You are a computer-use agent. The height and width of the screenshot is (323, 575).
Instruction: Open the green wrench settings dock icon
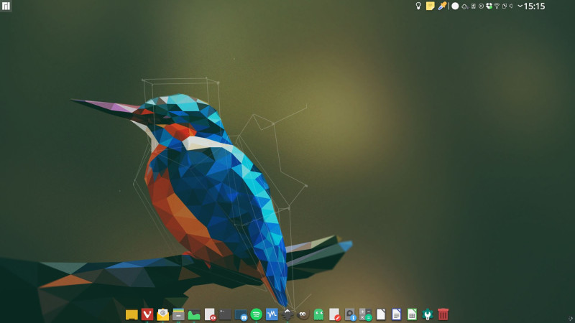pyautogui.click(x=428, y=314)
